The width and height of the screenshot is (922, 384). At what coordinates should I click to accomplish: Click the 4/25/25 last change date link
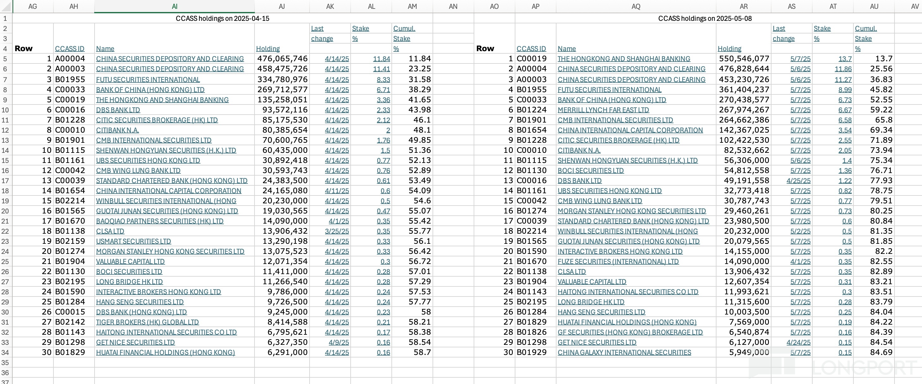[798, 181]
